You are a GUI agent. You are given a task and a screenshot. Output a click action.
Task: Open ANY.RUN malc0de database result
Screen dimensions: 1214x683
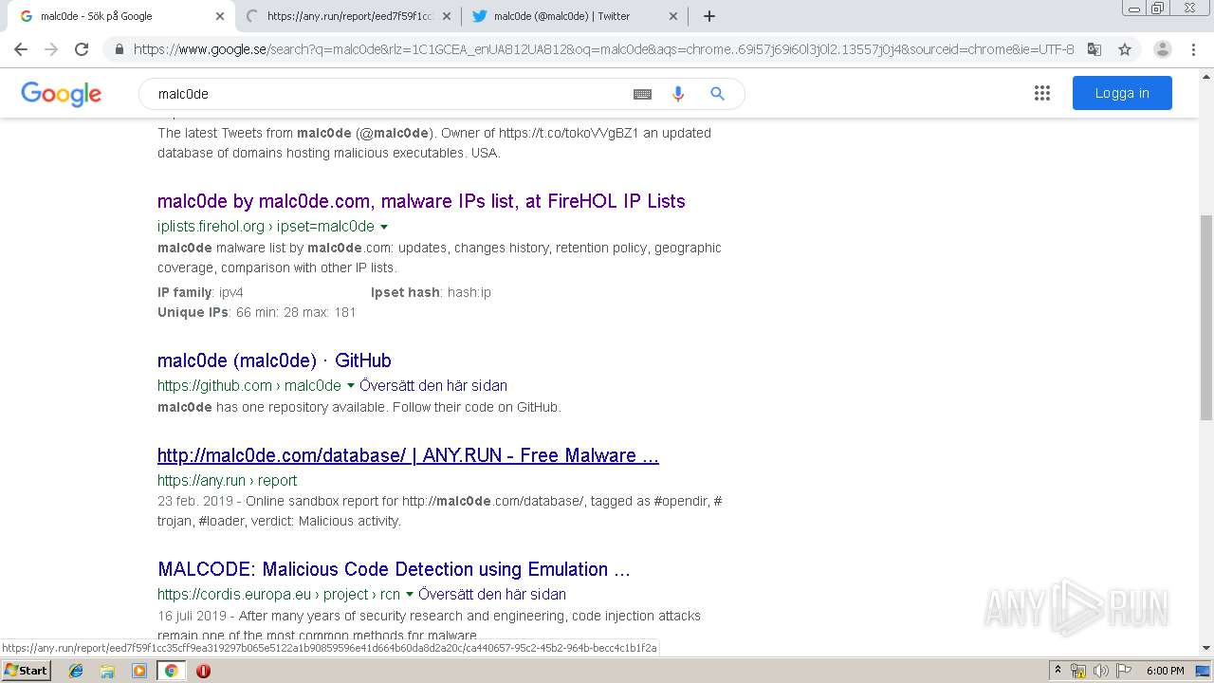(408, 455)
